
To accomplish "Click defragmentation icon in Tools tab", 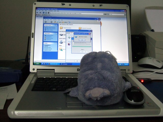I will (69, 44).
